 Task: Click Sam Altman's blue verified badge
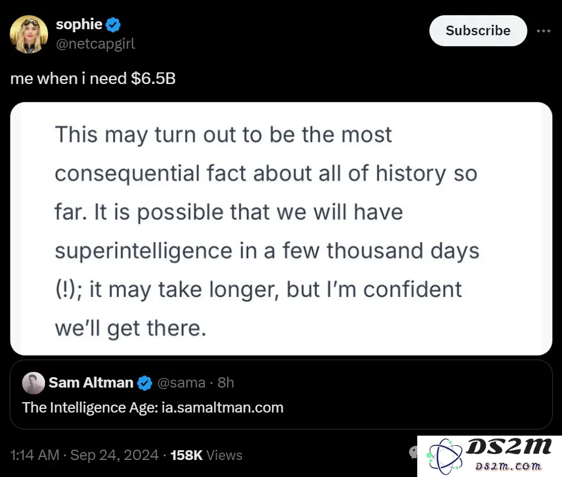(x=144, y=383)
